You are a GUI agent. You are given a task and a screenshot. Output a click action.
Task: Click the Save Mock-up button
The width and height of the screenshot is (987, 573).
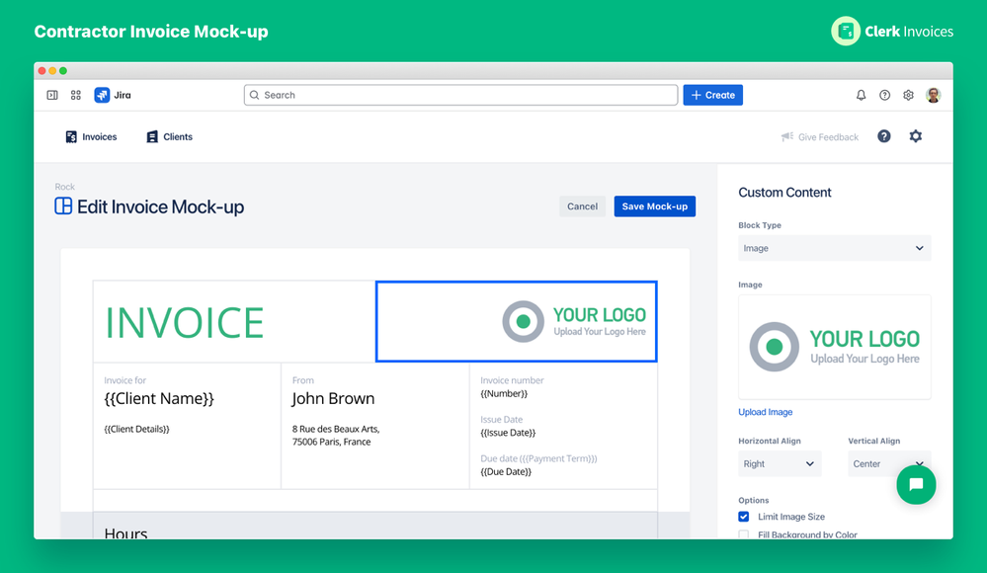coord(654,205)
